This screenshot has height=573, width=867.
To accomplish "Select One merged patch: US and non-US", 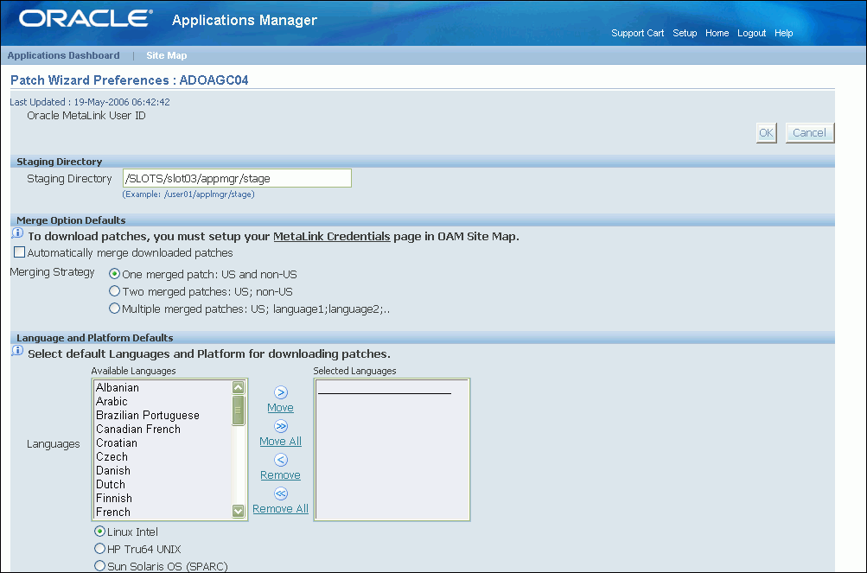I will (114, 274).
